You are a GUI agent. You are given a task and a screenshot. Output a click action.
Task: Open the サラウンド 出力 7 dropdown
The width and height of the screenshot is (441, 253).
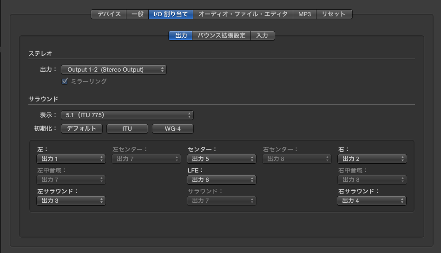222,200
